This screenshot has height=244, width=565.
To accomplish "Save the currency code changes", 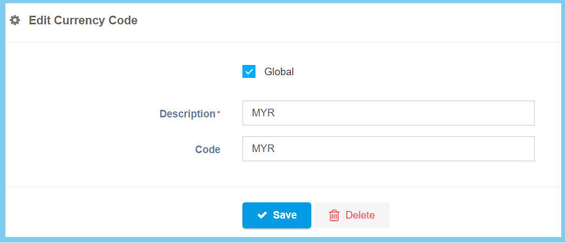I will [x=277, y=215].
